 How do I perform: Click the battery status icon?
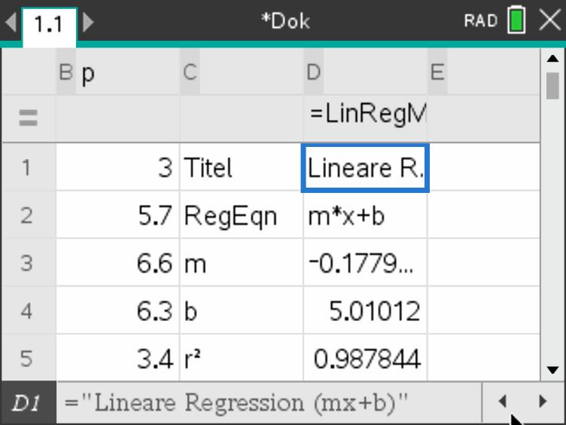[x=516, y=20]
